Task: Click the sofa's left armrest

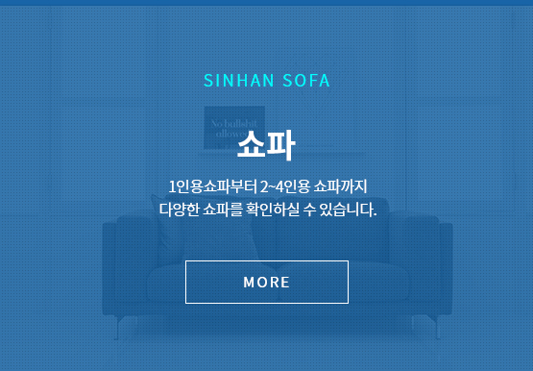Action: click(x=109, y=269)
